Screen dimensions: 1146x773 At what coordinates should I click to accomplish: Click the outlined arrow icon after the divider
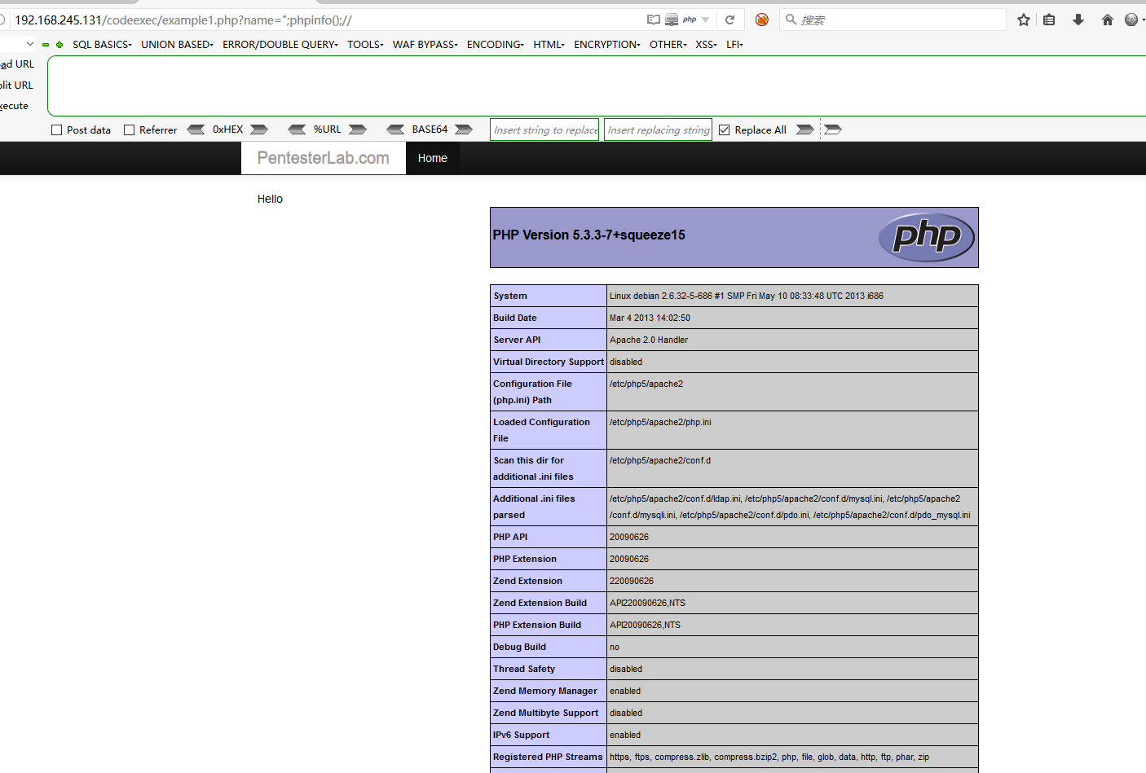pyautogui.click(x=833, y=130)
